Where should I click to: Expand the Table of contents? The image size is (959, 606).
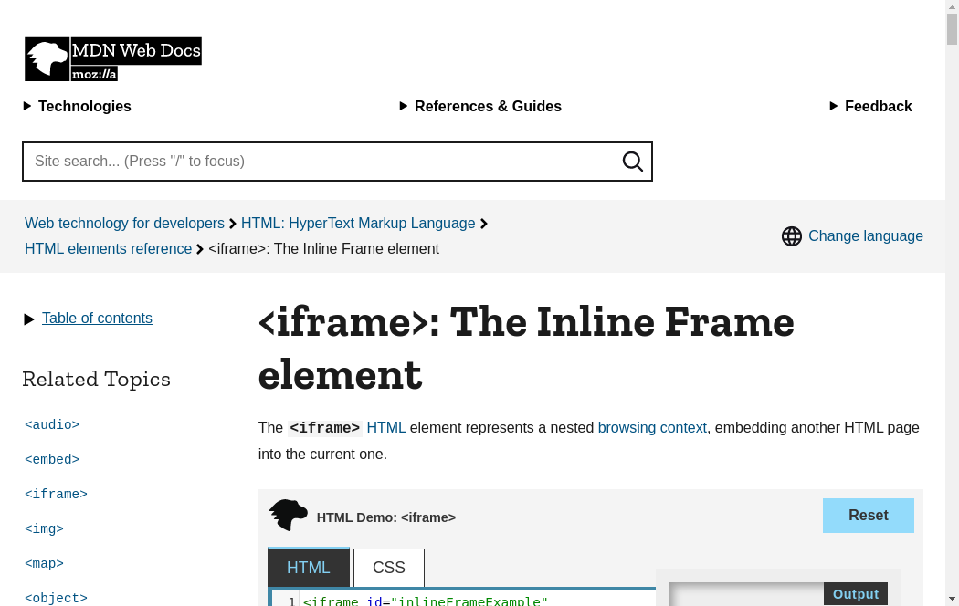(97, 319)
